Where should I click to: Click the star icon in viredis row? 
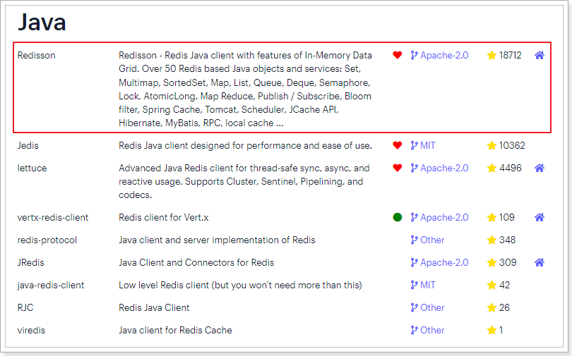coord(491,330)
